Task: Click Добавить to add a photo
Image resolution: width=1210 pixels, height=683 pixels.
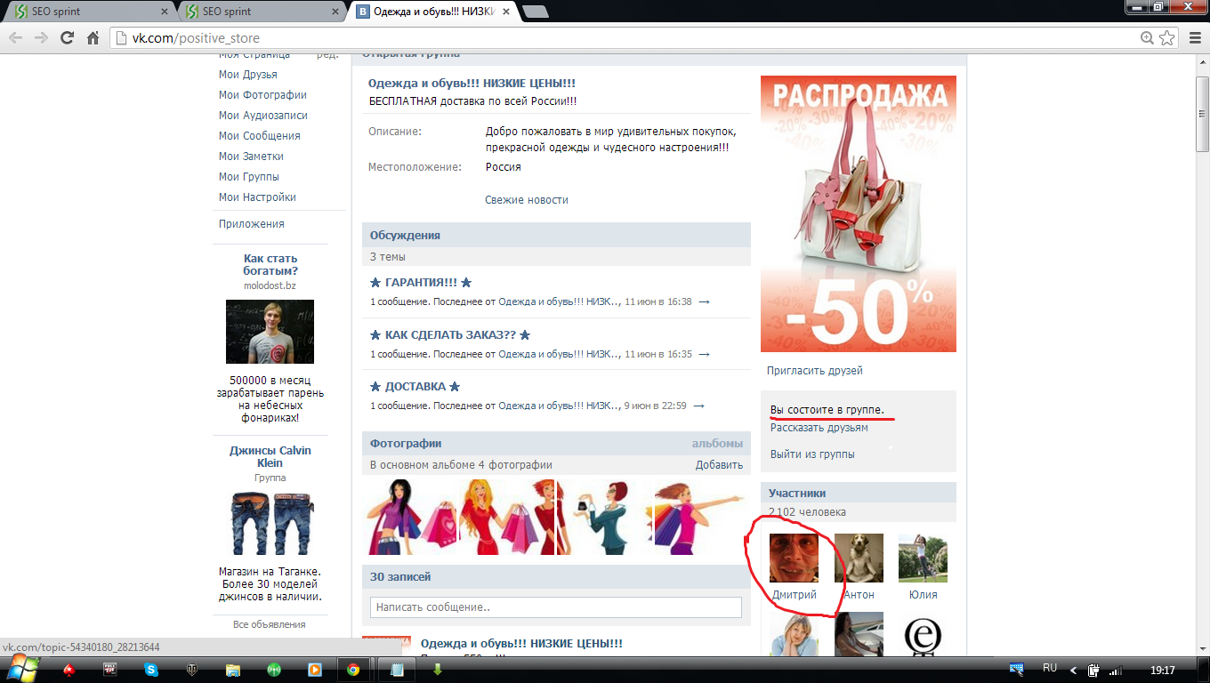Action: click(719, 465)
